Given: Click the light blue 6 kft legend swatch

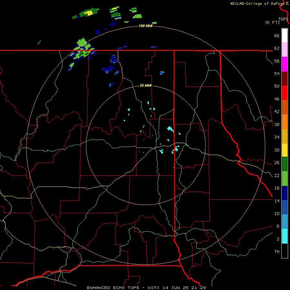Looking at the screenshot, I should pyautogui.click(x=285, y=222).
